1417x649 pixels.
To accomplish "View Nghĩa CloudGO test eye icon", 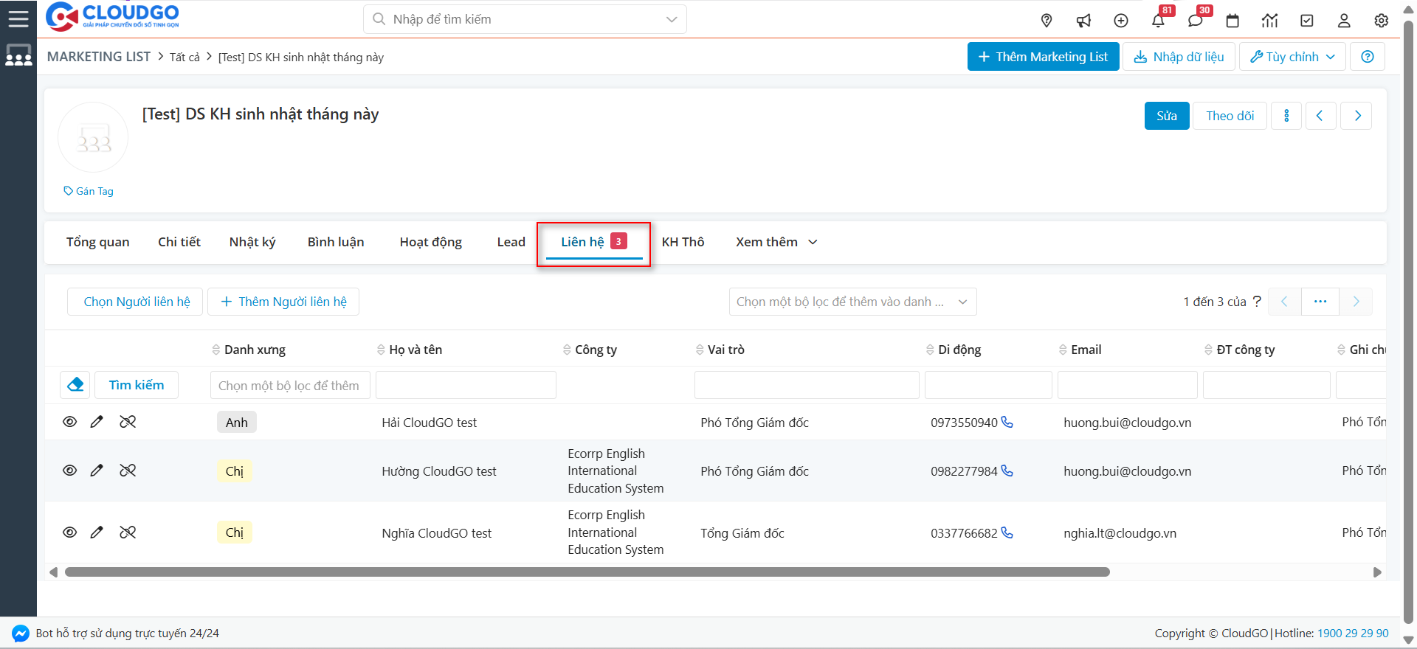I will [x=70, y=532].
